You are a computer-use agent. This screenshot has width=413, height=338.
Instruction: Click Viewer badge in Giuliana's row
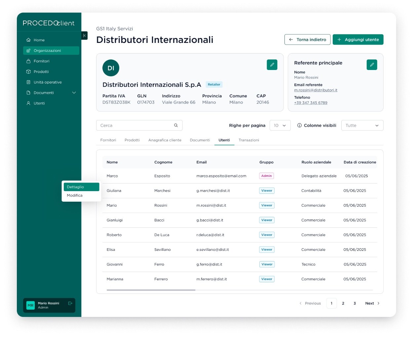267,191
